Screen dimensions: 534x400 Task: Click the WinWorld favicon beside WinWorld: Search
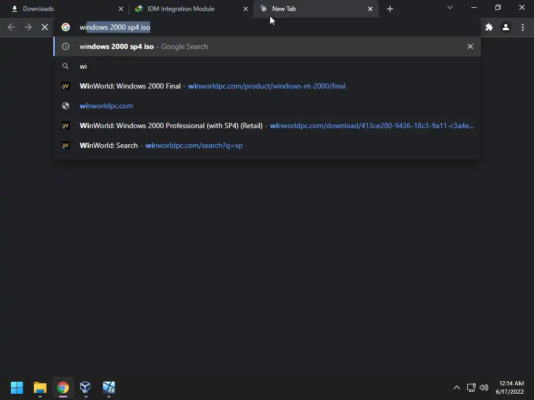pos(66,145)
